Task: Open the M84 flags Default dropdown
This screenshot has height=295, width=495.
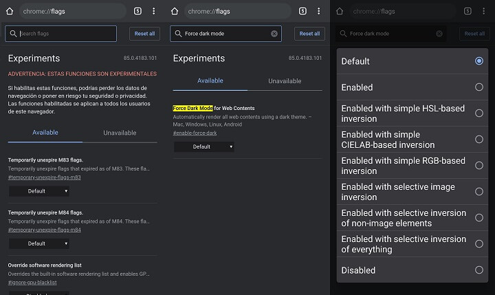Action: [x=39, y=243]
